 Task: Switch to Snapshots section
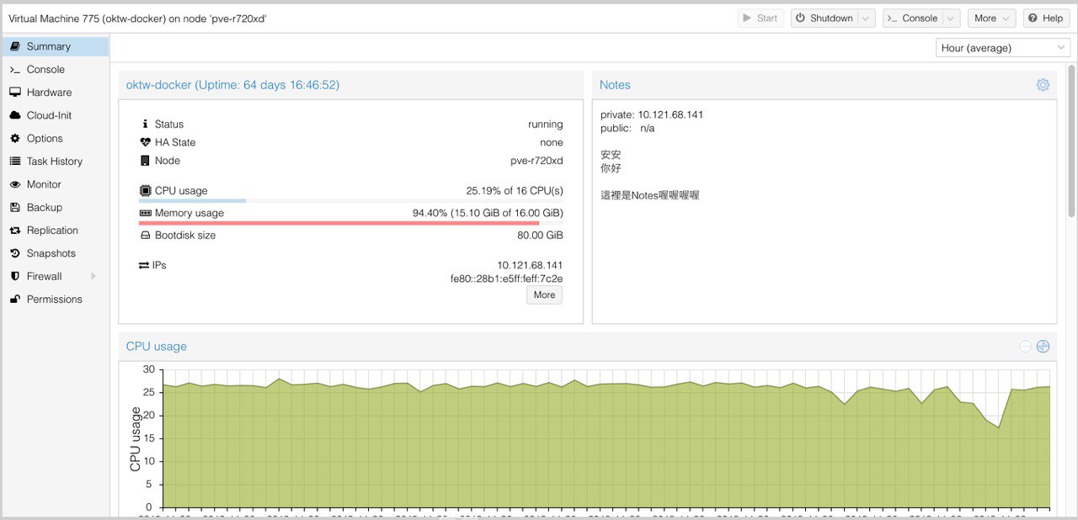pyautogui.click(x=55, y=253)
